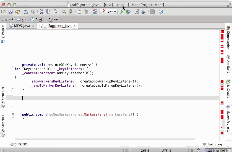
Task: Toggle the read-only lock icon in status bar
Action: (192, 151)
